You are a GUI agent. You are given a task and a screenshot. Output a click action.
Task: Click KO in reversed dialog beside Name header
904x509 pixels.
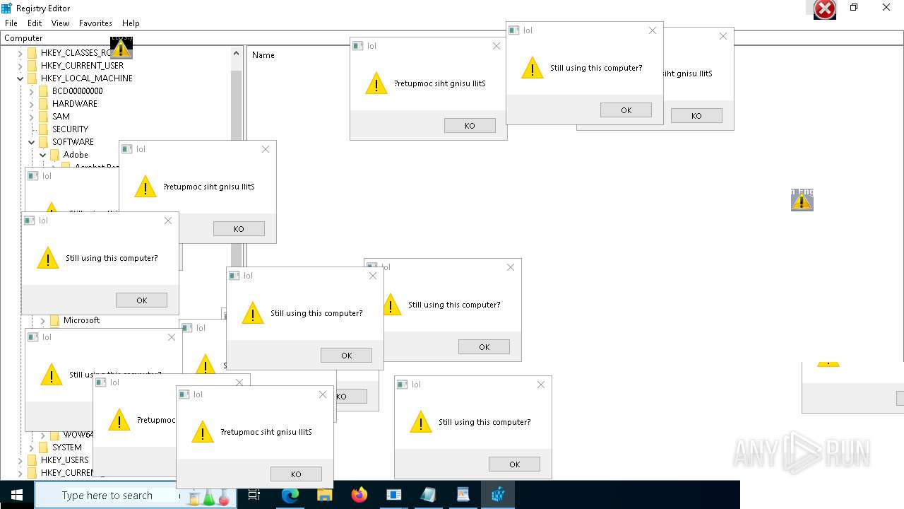(x=470, y=125)
